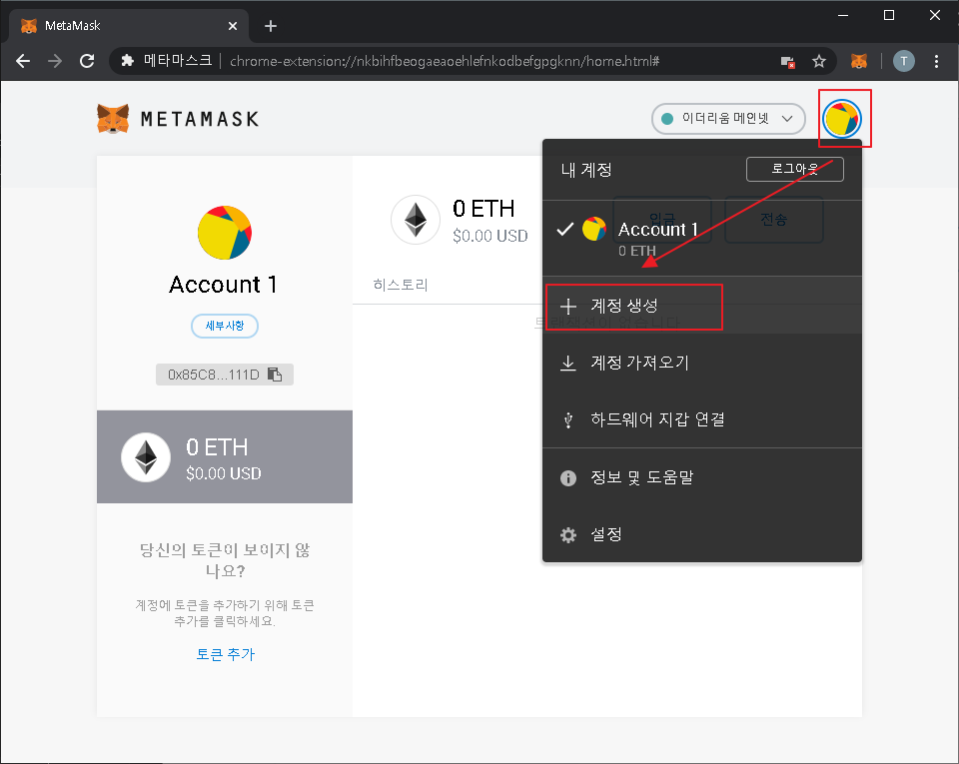
Task: Open the 이더리움 메인넷 network dropdown
Action: [728, 119]
